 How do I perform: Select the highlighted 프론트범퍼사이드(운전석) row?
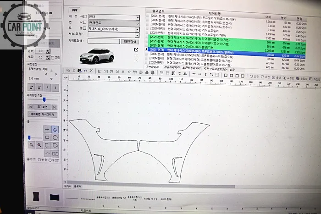[x=227, y=53]
